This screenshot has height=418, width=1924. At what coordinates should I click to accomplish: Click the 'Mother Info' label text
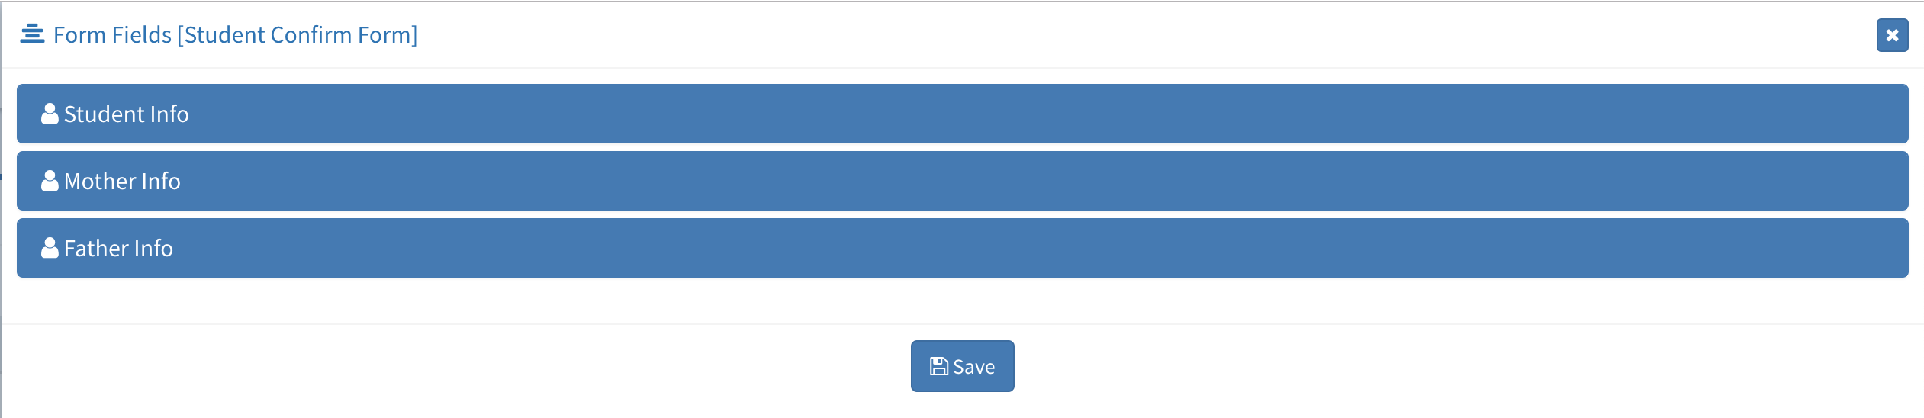(x=122, y=181)
